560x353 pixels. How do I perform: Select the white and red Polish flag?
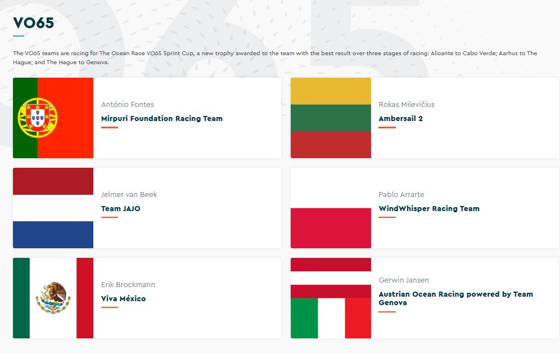coord(331,208)
